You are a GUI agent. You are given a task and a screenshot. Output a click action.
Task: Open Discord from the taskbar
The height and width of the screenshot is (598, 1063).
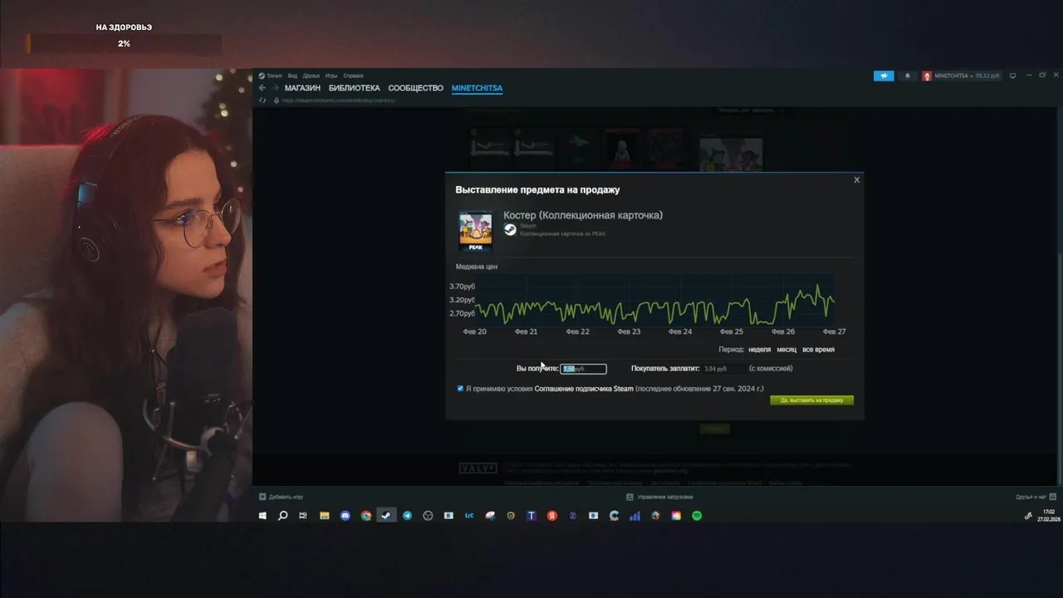pos(345,516)
